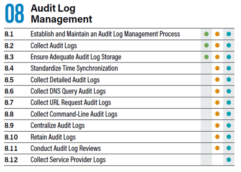Image resolution: width=241 pixels, height=172 pixels.
Task: Click the green dot in row 8.3
Action: coord(206,57)
